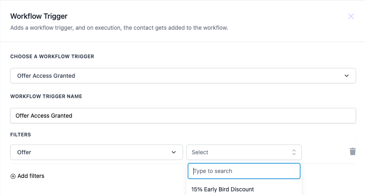Click the chevron on Offer filter dropdown
Image resolution: width=365 pixels, height=195 pixels.
click(x=174, y=152)
